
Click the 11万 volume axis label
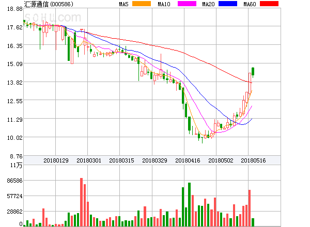point(17,165)
